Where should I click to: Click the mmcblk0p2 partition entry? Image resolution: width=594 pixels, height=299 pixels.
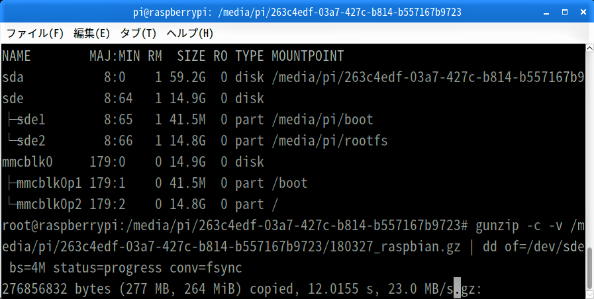pyautogui.click(x=49, y=204)
